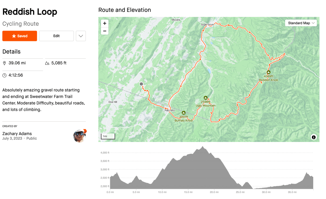Click the elevation gain mountain icon
This screenshot has height=199, width=326.
[47, 63]
